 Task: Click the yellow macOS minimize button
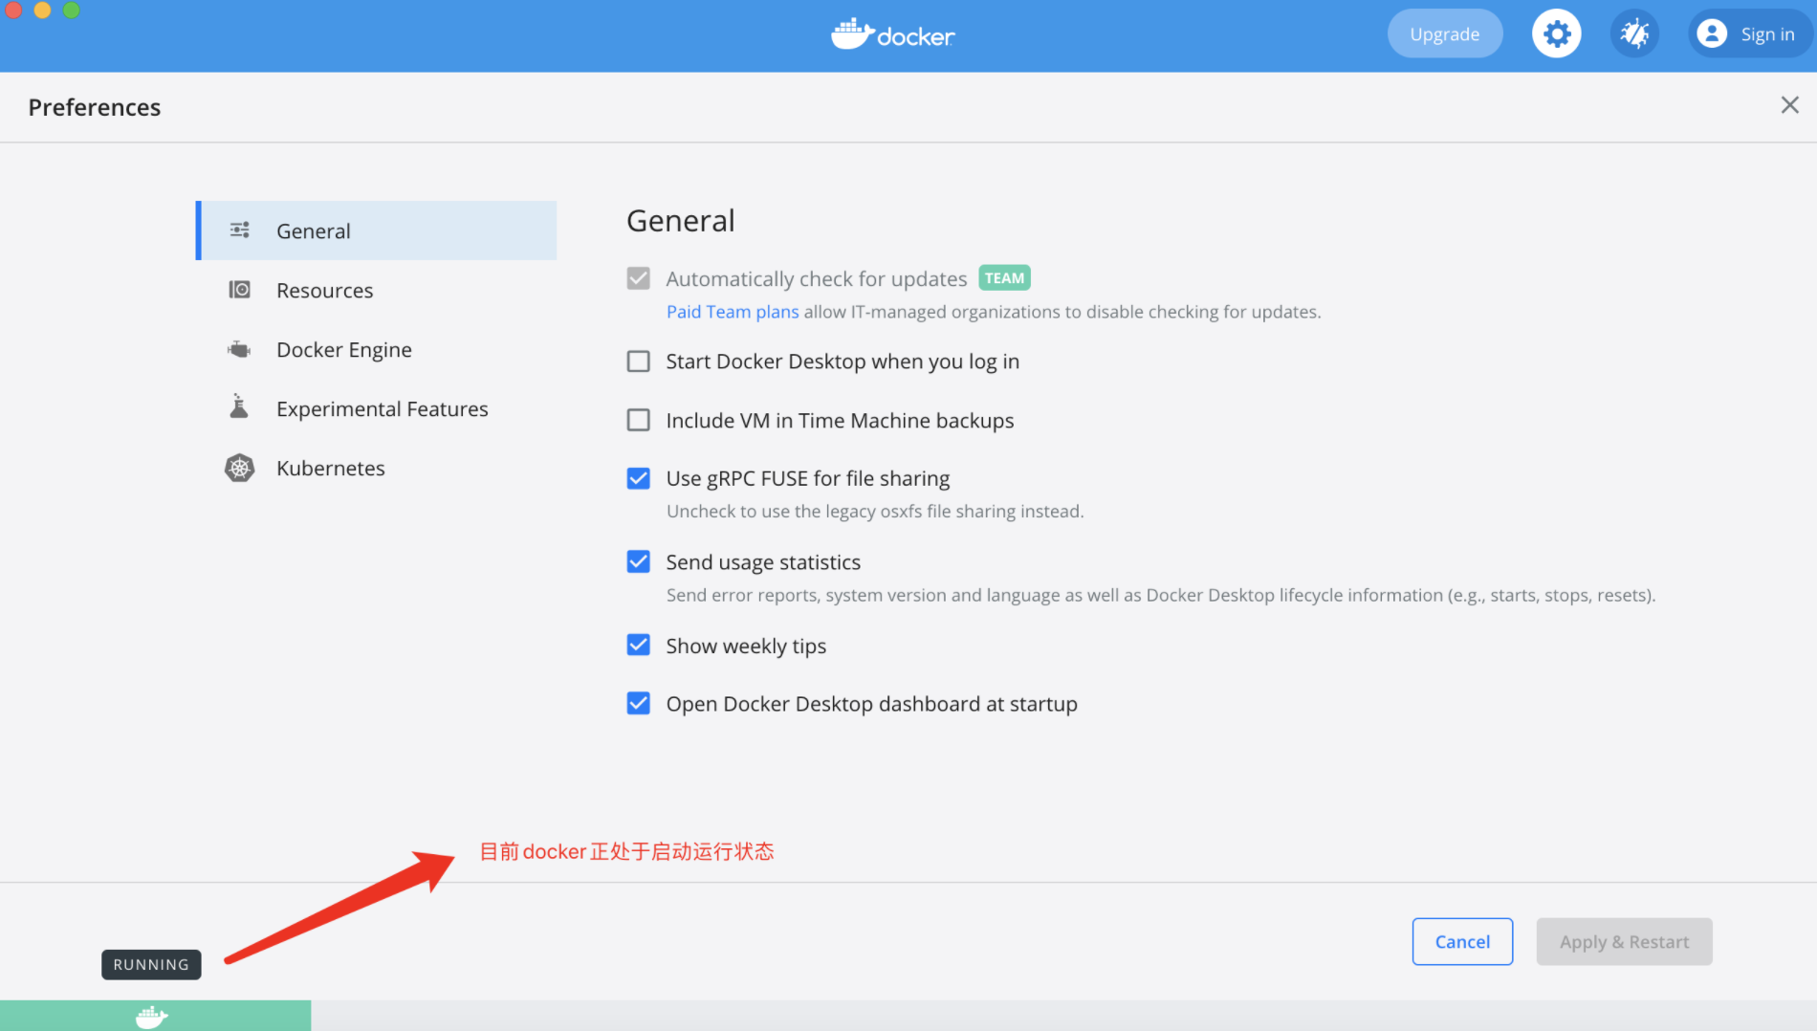click(x=42, y=10)
